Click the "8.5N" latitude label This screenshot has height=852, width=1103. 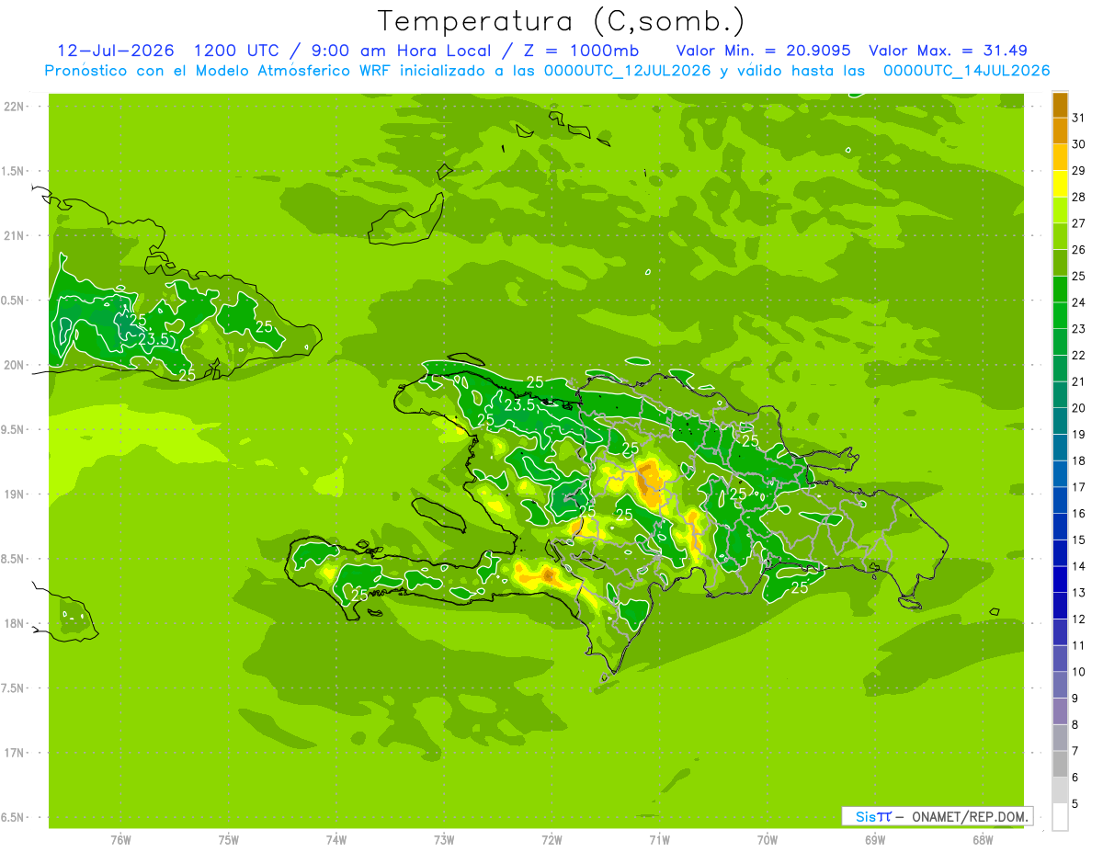[14, 560]
